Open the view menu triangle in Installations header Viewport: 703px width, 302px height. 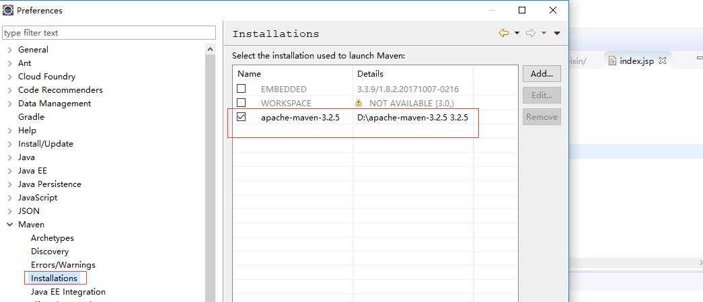(x=557, y=33)
